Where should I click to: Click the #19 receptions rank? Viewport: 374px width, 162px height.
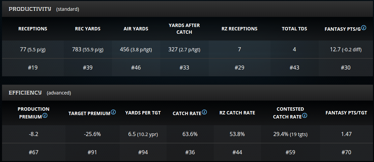[x=33, y=67]
